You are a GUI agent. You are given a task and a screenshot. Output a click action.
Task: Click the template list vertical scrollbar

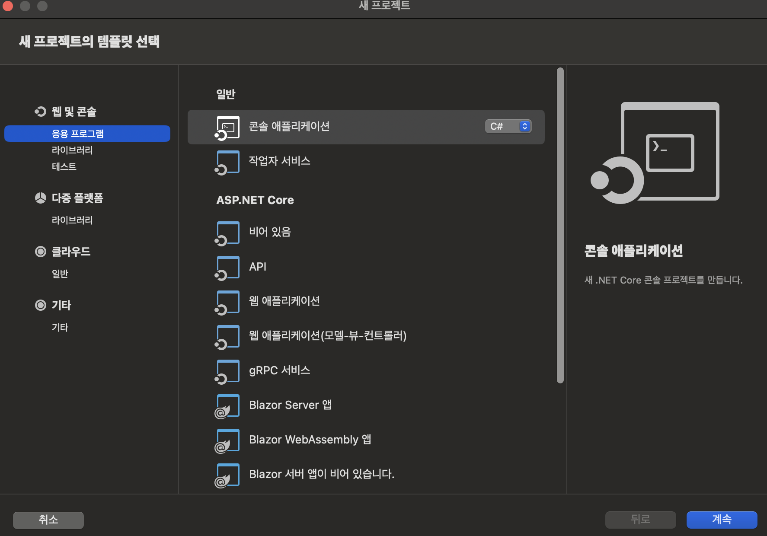coord(560,225)
